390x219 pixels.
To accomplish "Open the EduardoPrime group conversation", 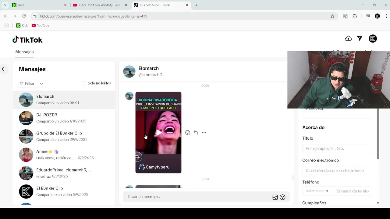I will pyautogui.click(x=64, y=173).
